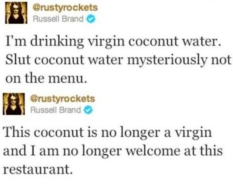Click the word "This" starting the second tweet

pos(17,132)
